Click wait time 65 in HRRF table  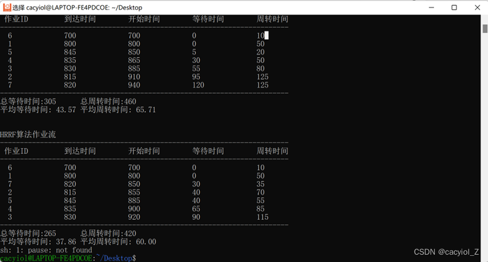click(196, 208)
